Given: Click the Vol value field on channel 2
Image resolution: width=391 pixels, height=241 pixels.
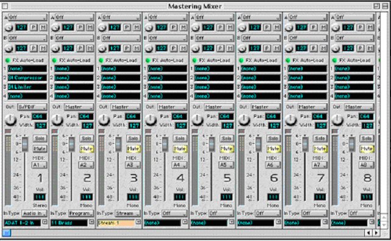Looking at the screenshot, I should [x=87, y=197].
